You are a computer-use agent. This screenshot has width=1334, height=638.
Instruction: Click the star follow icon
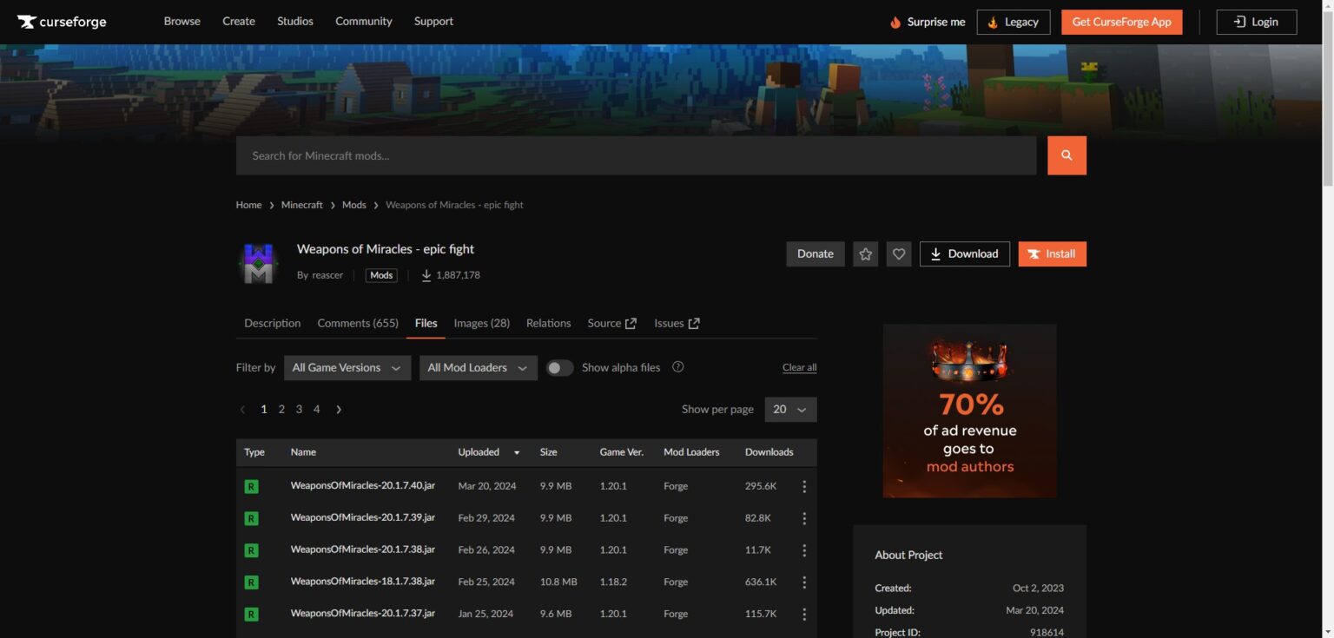tap(865, 254)
